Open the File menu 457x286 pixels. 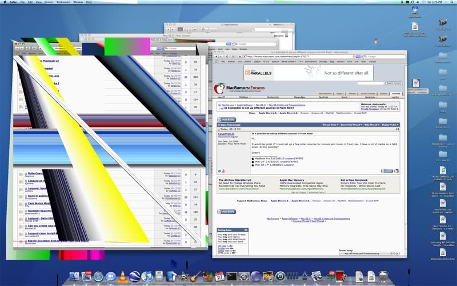click(x=22, y=2)
